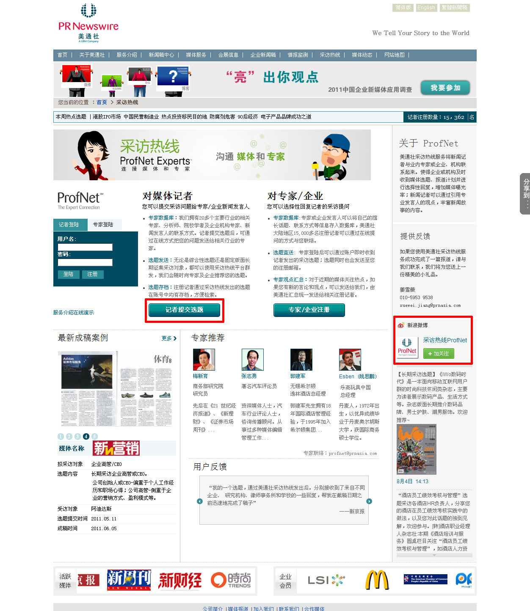The image size is (530, 611).
Task: Show previous user feedback with left arrow
Action: 200,501
